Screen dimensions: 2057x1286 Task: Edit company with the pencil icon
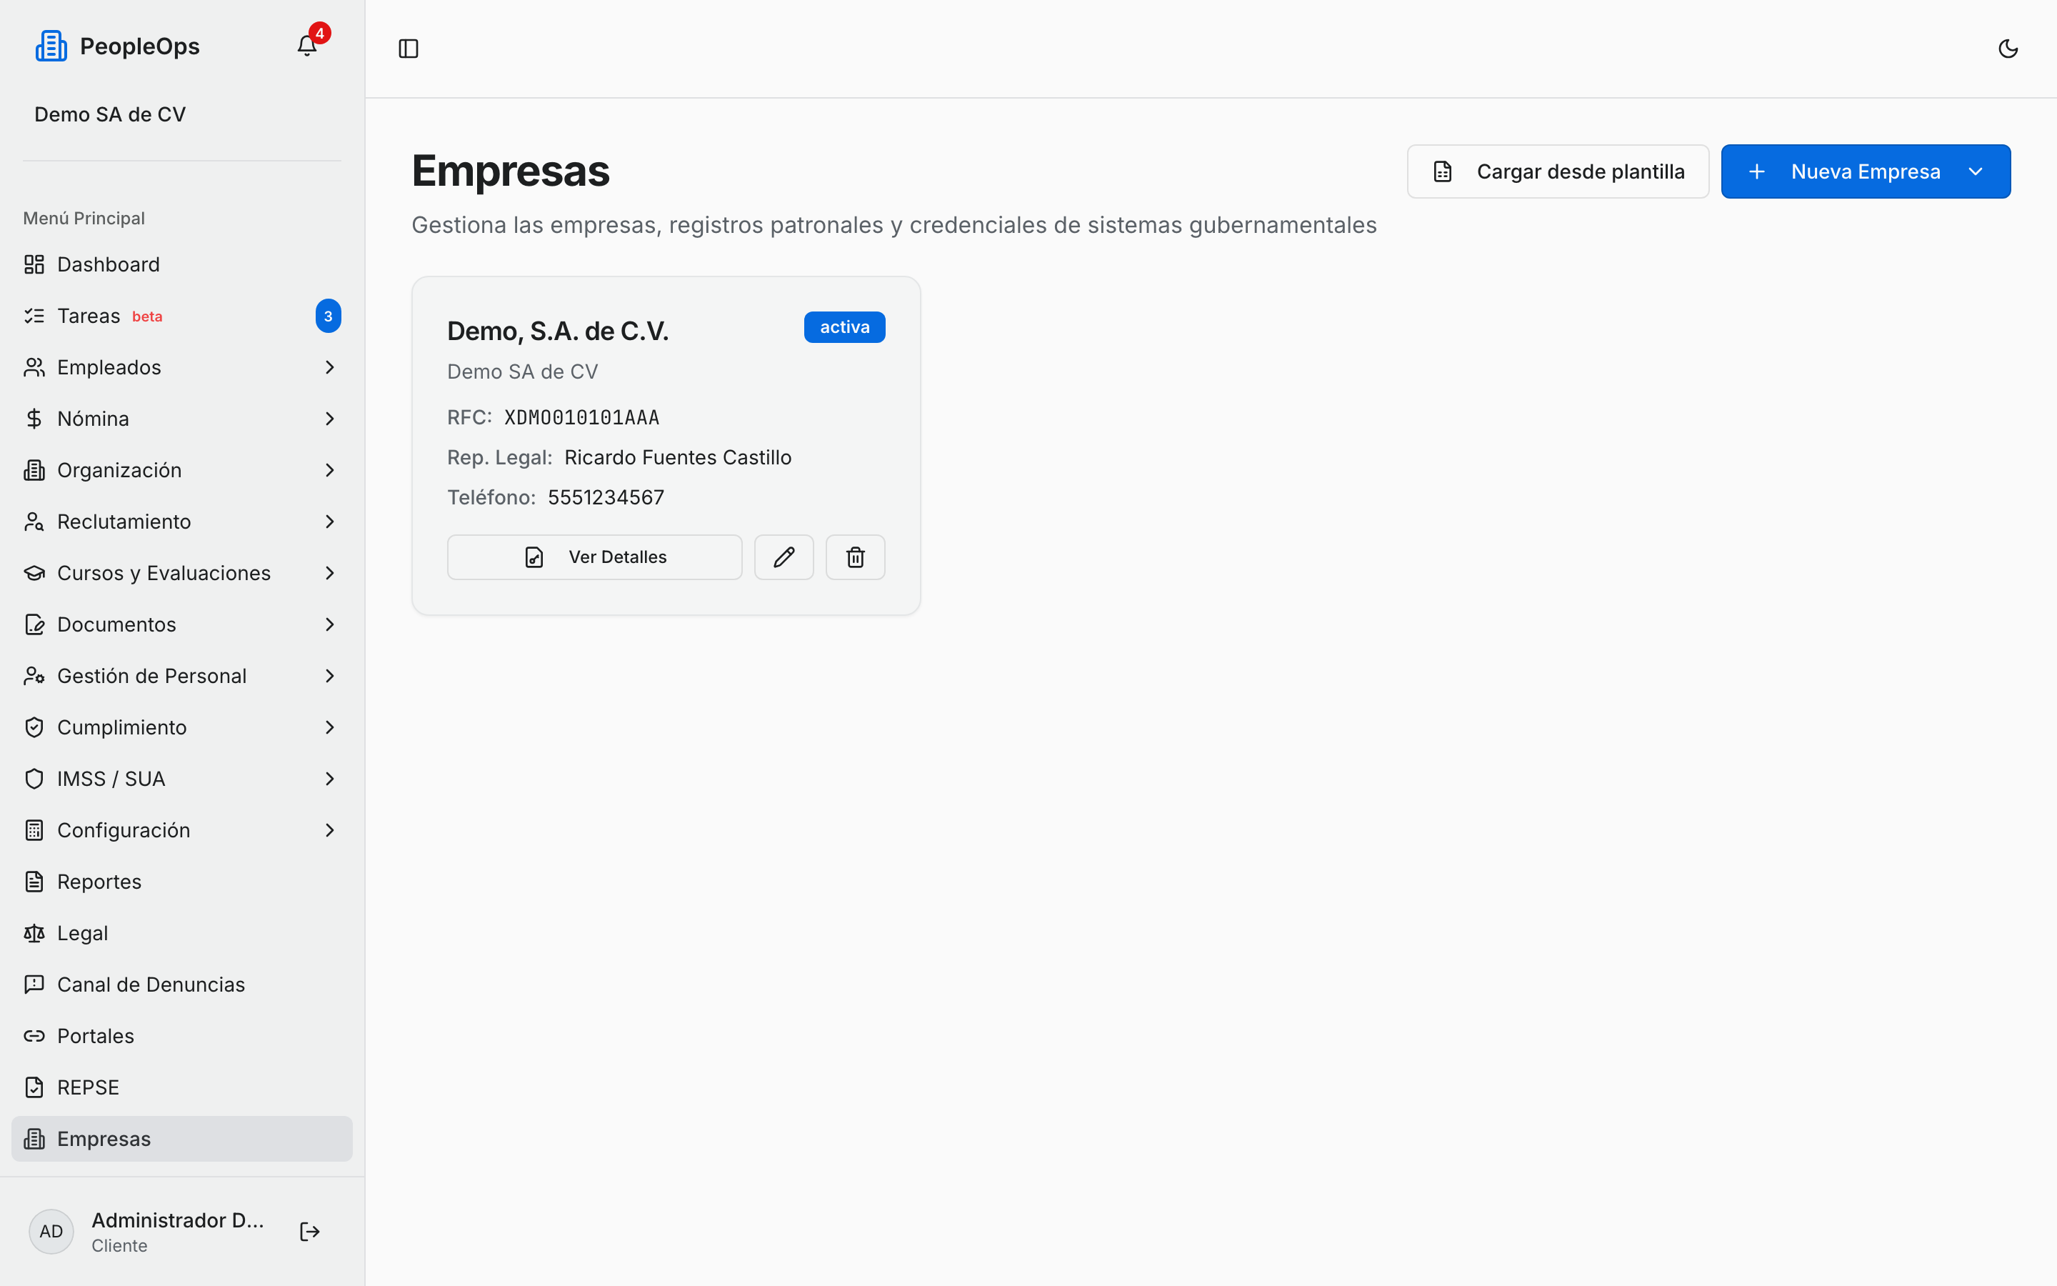784,557
